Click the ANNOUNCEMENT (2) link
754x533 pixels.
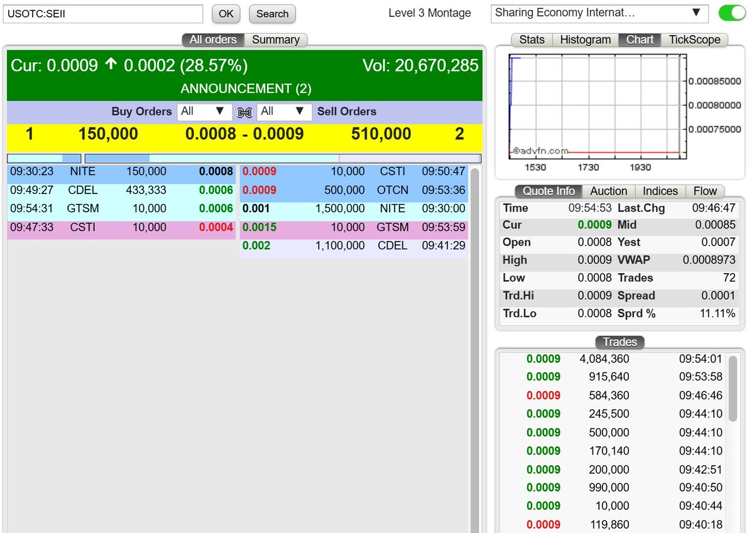click(246, 89)
